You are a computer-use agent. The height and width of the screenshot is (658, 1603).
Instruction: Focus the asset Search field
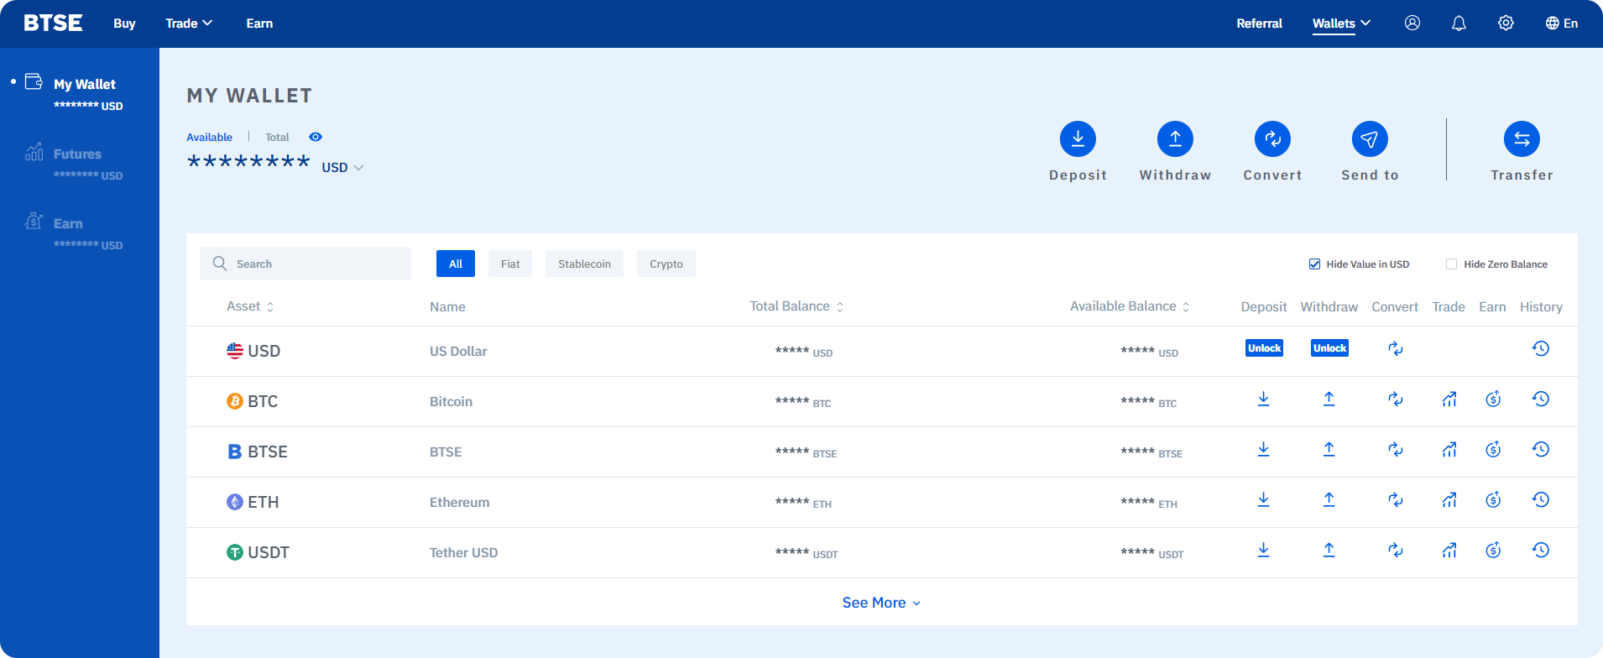[305, 264]
